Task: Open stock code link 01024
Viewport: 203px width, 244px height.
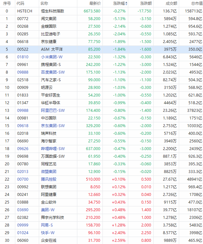Action: [x=23, y=233]
